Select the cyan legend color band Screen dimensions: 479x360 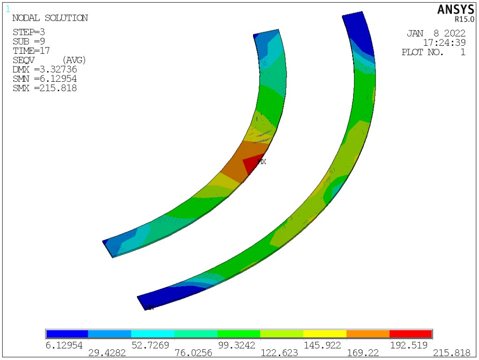pyautogui.click(x=152, y=333)
